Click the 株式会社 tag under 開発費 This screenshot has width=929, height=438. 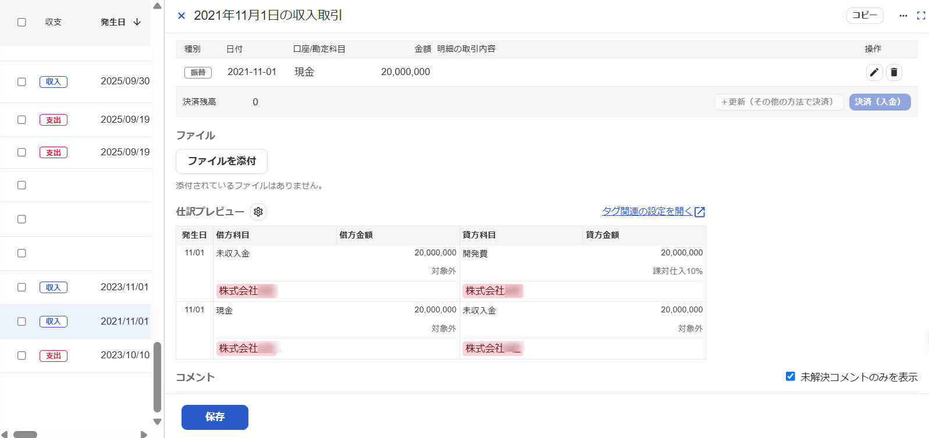point(493,291)
